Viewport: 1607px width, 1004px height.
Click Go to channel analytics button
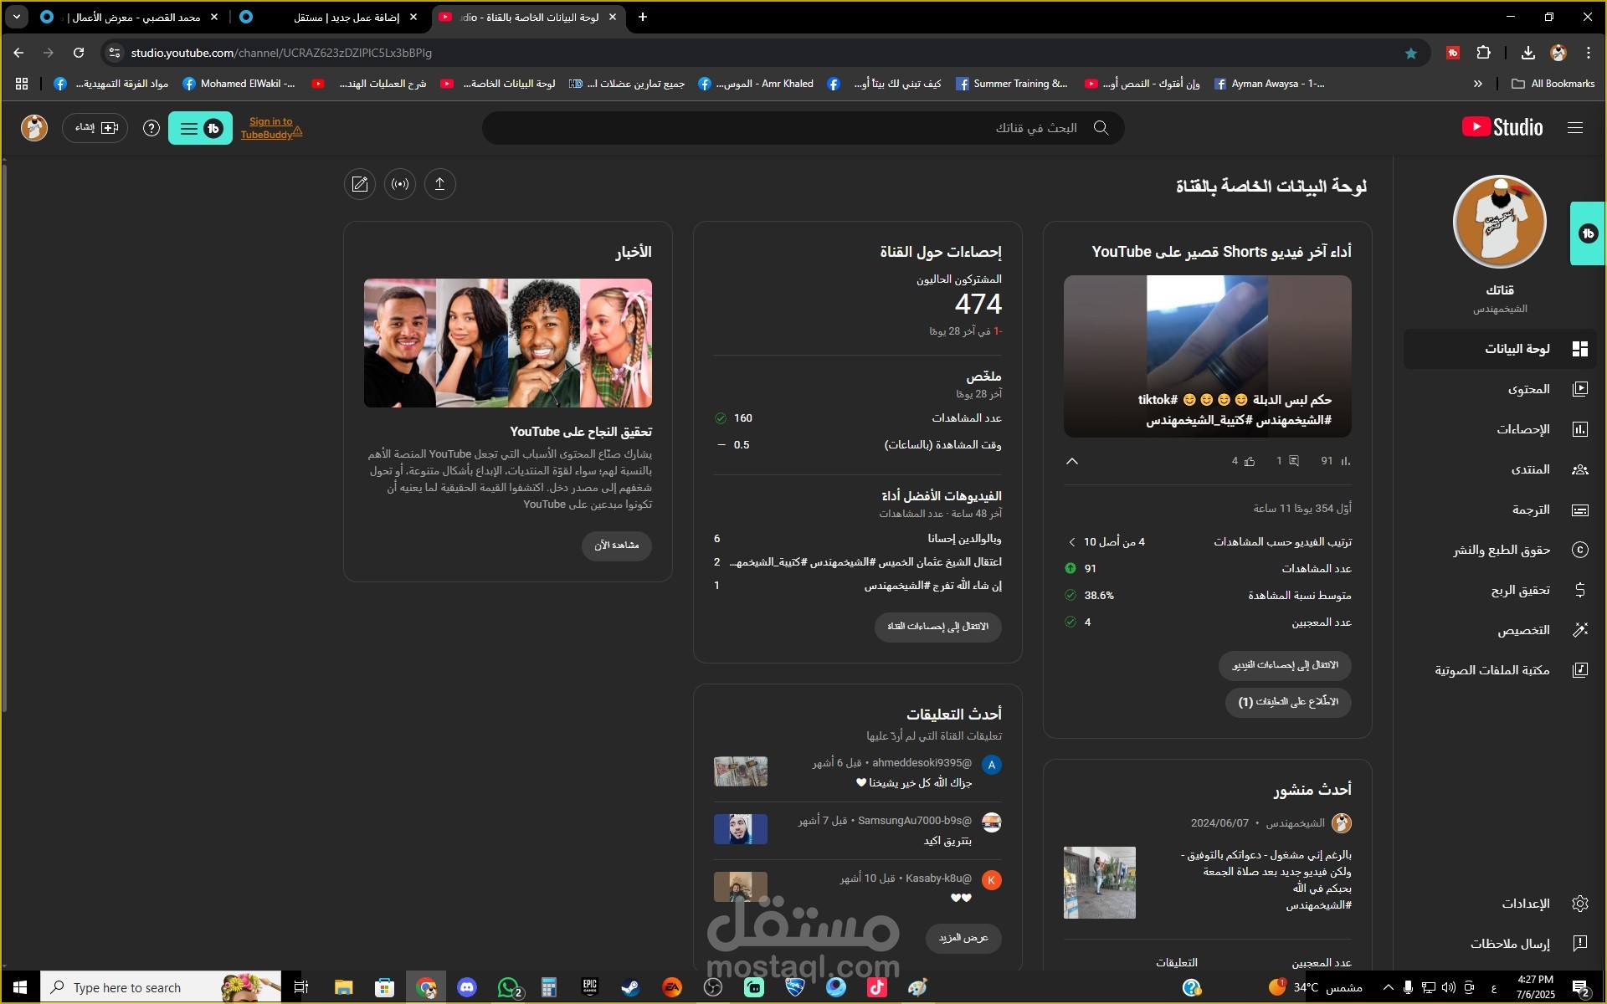coord(937,627)
